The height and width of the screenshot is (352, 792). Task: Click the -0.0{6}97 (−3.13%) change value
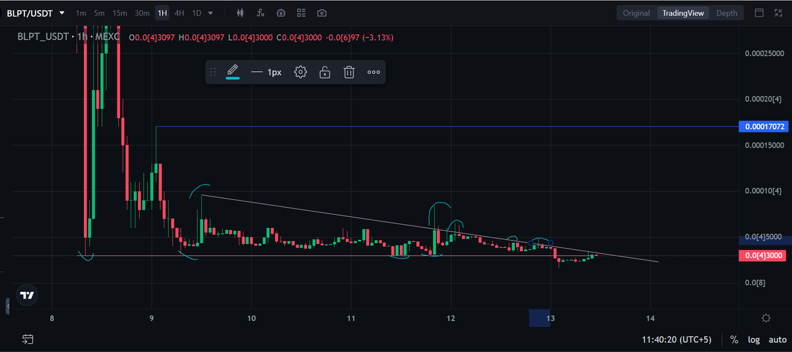[360, 38]
